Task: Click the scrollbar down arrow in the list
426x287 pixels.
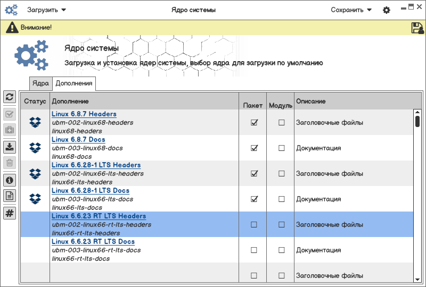Action: coord(417,279)
